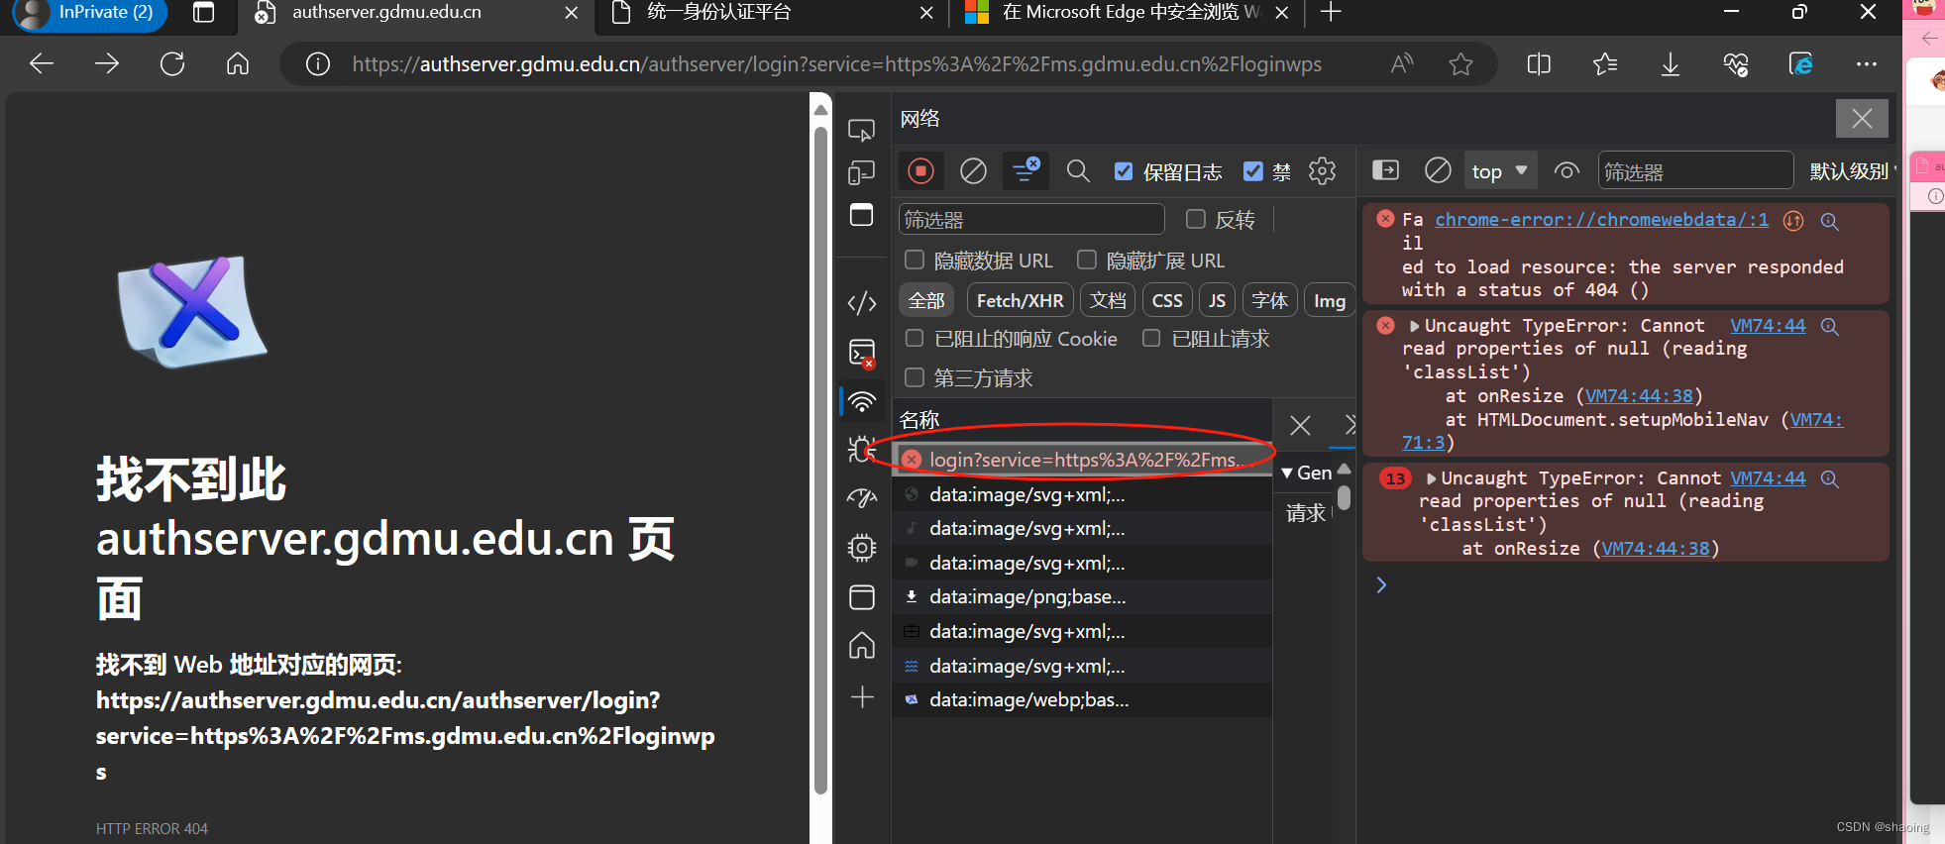Clear the console output
This screenshot has height=844, width=1945.
[x=1438, y=170]
